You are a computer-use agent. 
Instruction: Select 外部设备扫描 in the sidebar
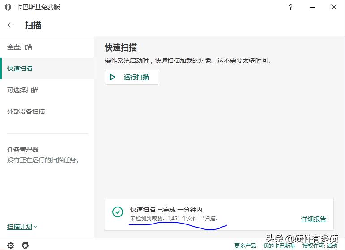coord(47,112)
